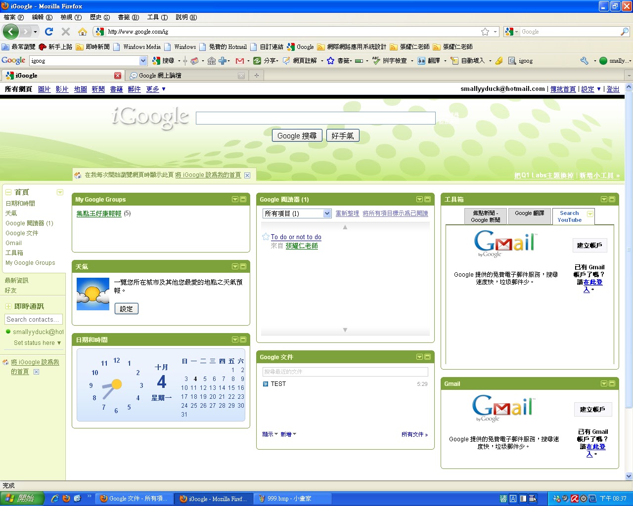Image resolution: width=633 pixels, height=506 pixels.
Task: Open the Google 文件 gadget dropdown menu
Action: pyautogui.click(x=419, y=357)
